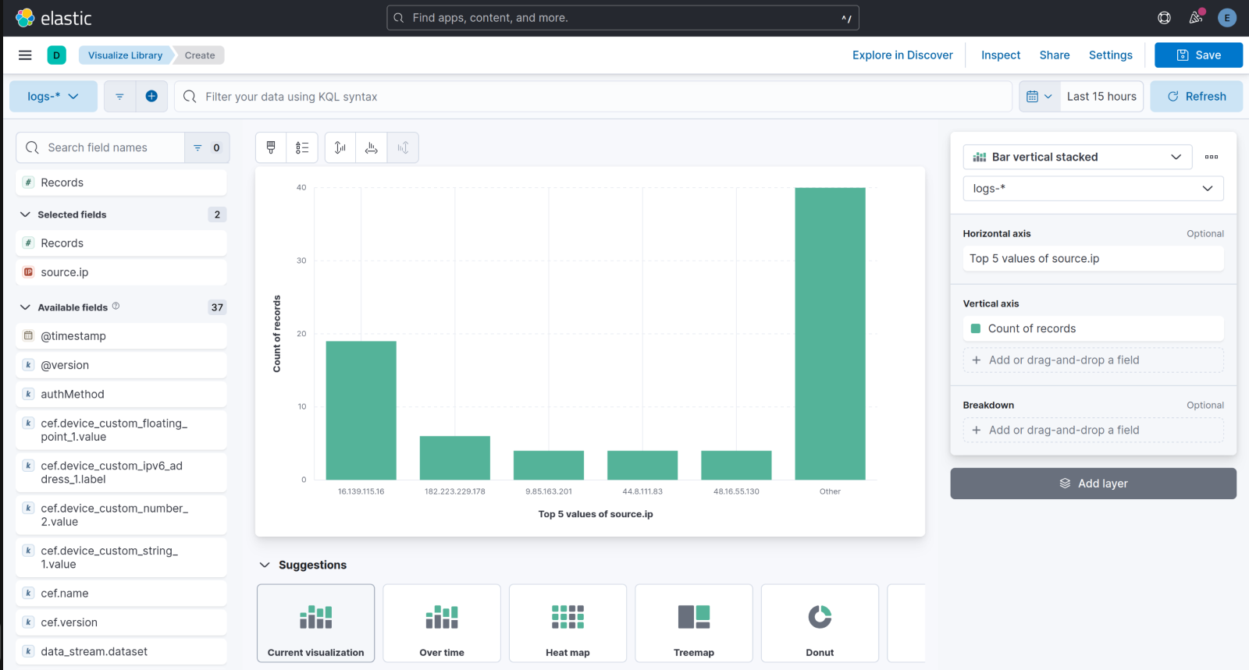Click the green Count of records color swatch
This screenshot has width=1249, height=670.
pyautogui.click(x=975, y=328)
